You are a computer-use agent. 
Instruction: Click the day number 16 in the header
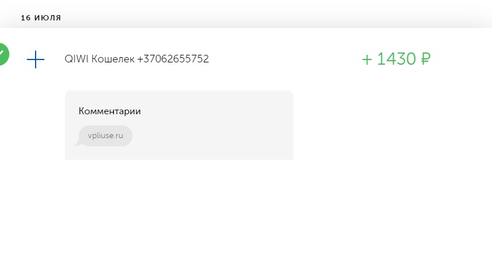[26, 18]
